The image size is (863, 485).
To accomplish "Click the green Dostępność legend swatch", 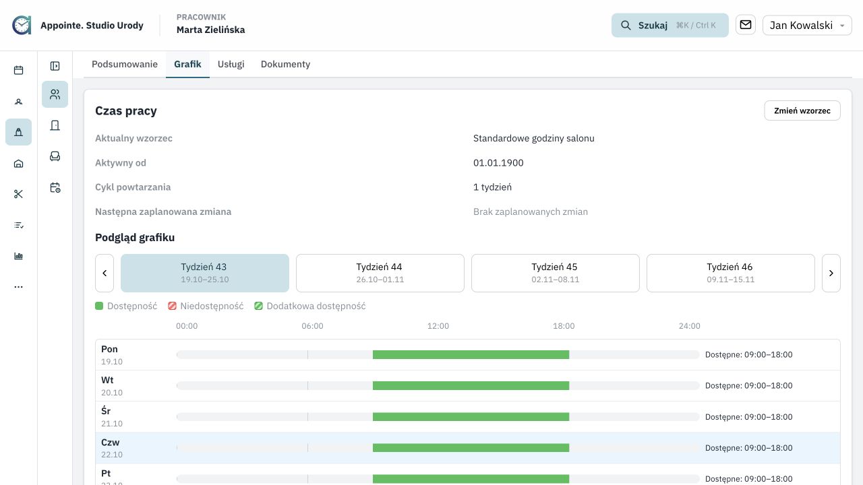I will pyautogui.click(x=99, y=306).
